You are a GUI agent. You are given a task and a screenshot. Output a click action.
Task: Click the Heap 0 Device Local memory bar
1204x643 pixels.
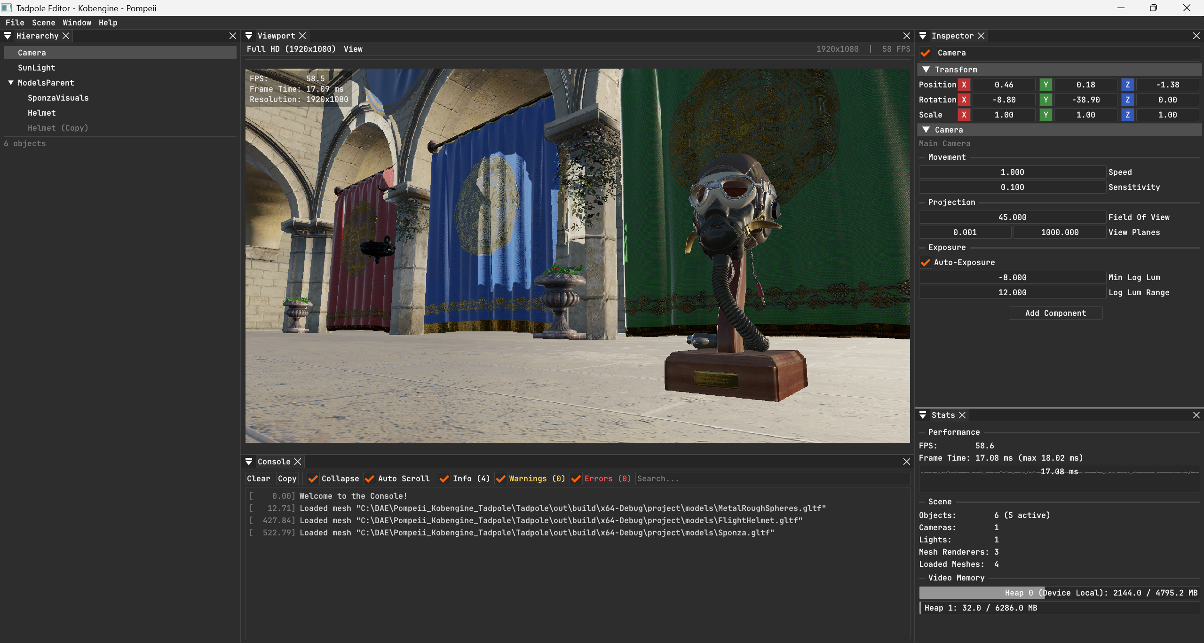point(1059,593)
